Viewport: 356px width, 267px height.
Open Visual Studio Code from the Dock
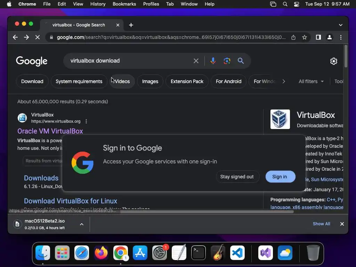[x=237, y=253]
